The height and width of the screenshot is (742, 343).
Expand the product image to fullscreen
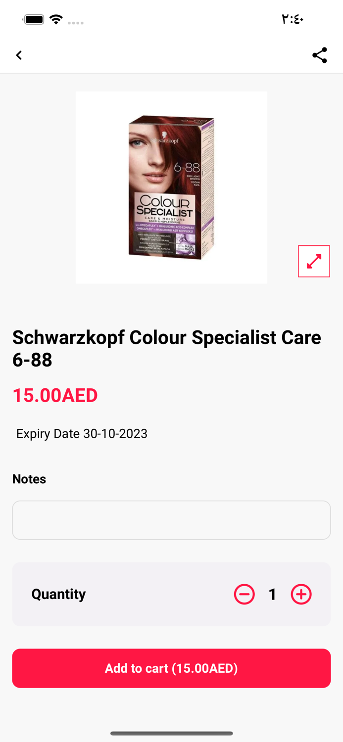click(314, 261)
